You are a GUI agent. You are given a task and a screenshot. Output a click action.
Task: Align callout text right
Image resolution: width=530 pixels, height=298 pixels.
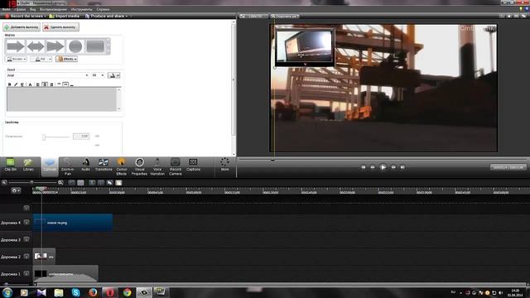point(51,84)
